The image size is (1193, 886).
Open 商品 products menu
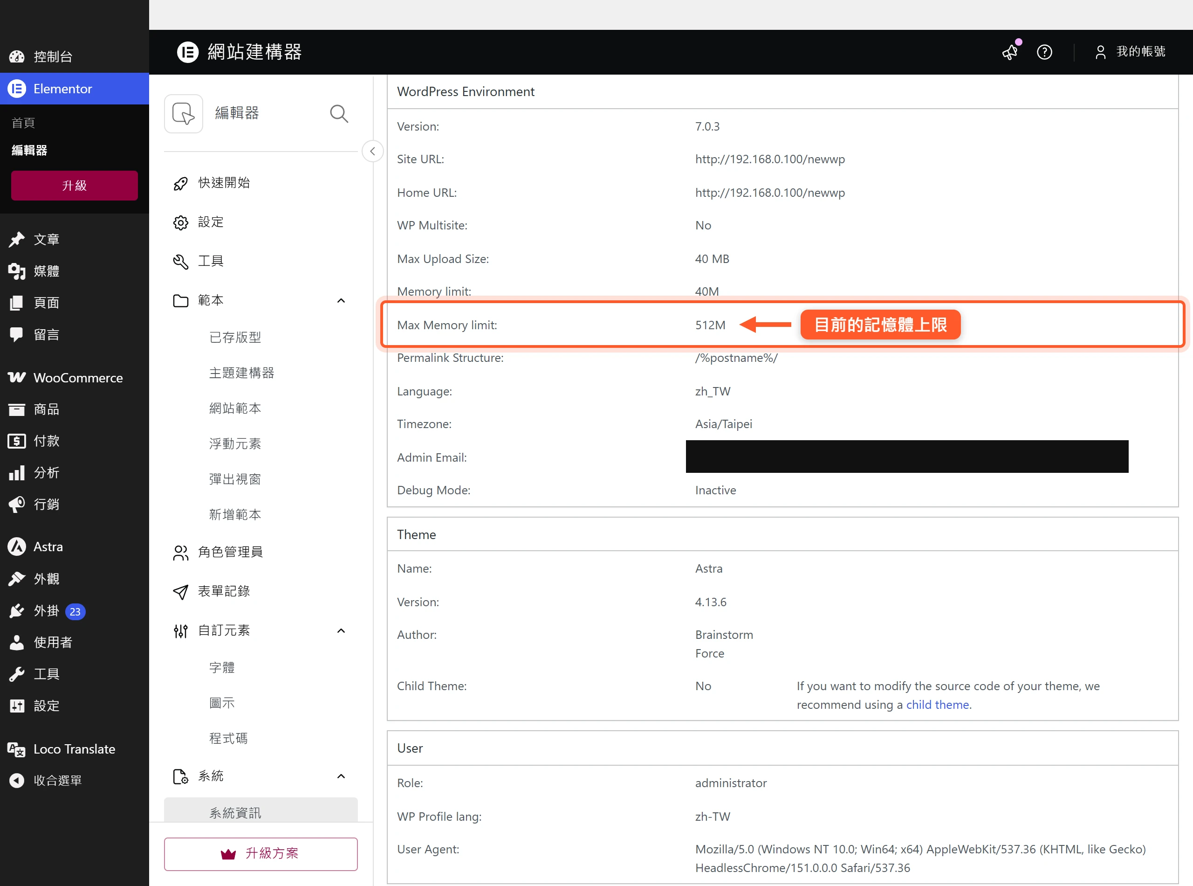(75, 409)
